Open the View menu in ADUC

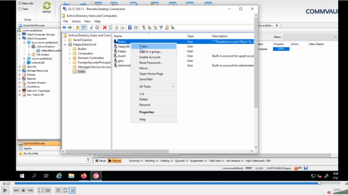[x=87, y=21]
